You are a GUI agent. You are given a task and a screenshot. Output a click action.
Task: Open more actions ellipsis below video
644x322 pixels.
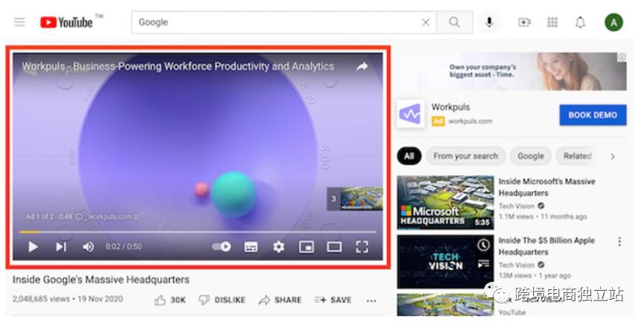[372, 300]
